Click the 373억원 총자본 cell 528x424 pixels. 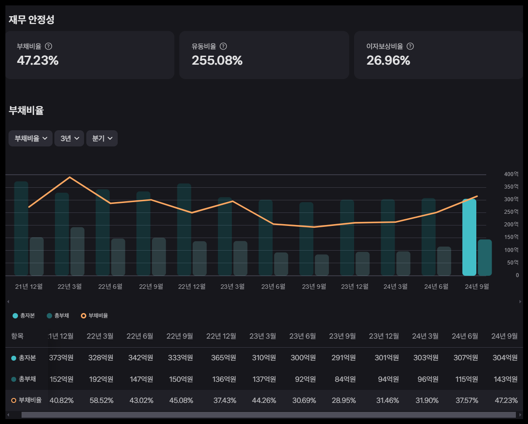coord(61,358)
